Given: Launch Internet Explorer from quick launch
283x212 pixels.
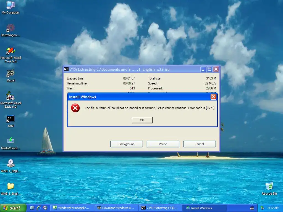Looking at the screenshot, I should click(39, 208).
